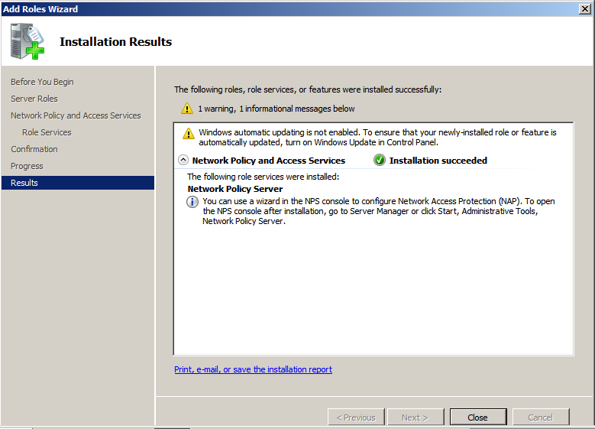Screen dimensions: 595x429
Task: Select the Before You Begin step
Action: click(x=42, y=82)
